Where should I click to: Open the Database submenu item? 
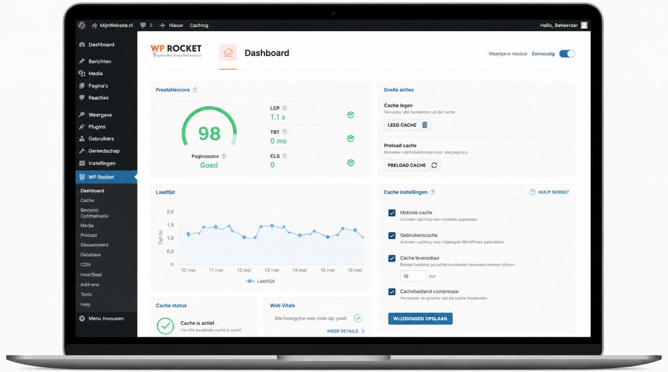pos(91,255)
